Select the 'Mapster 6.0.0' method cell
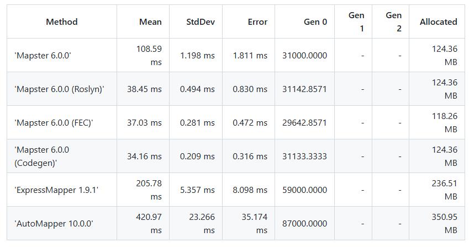This screenshot has width=469, height=248. [43, 56]
